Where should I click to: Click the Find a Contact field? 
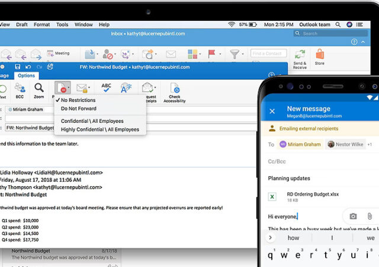pyautogui.click(x=269, y=53)
